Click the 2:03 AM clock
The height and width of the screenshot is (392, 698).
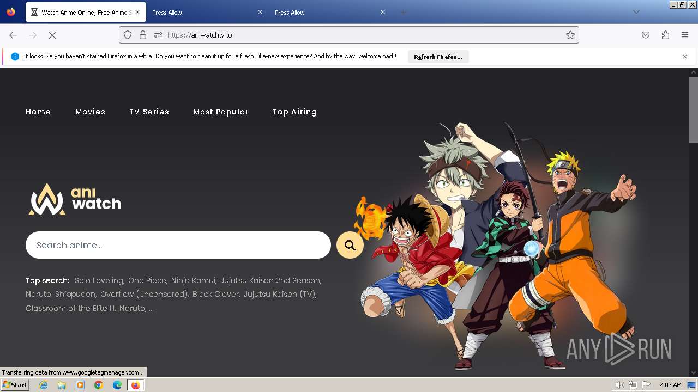[x=670, y=385]
